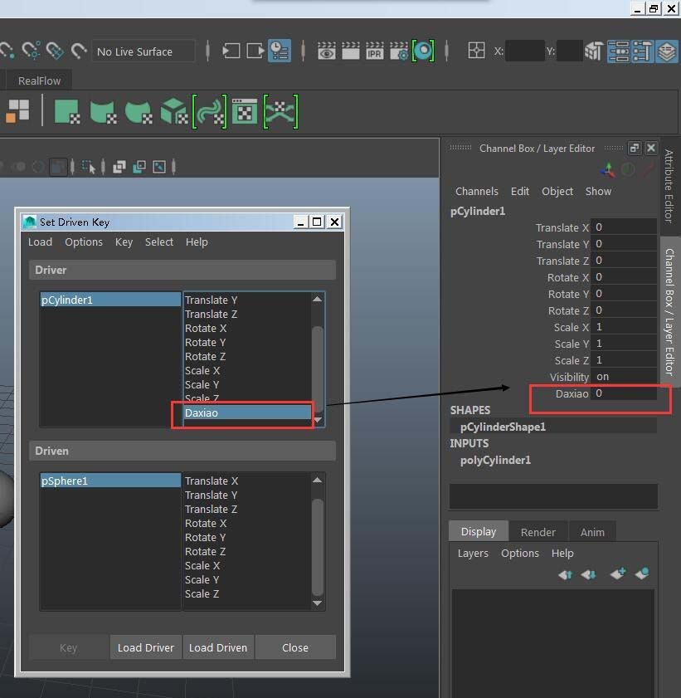The image size is (681, 698).
Task: Switch to the Render layer tab
Action: pyautogui.click(x=538, y=532)
